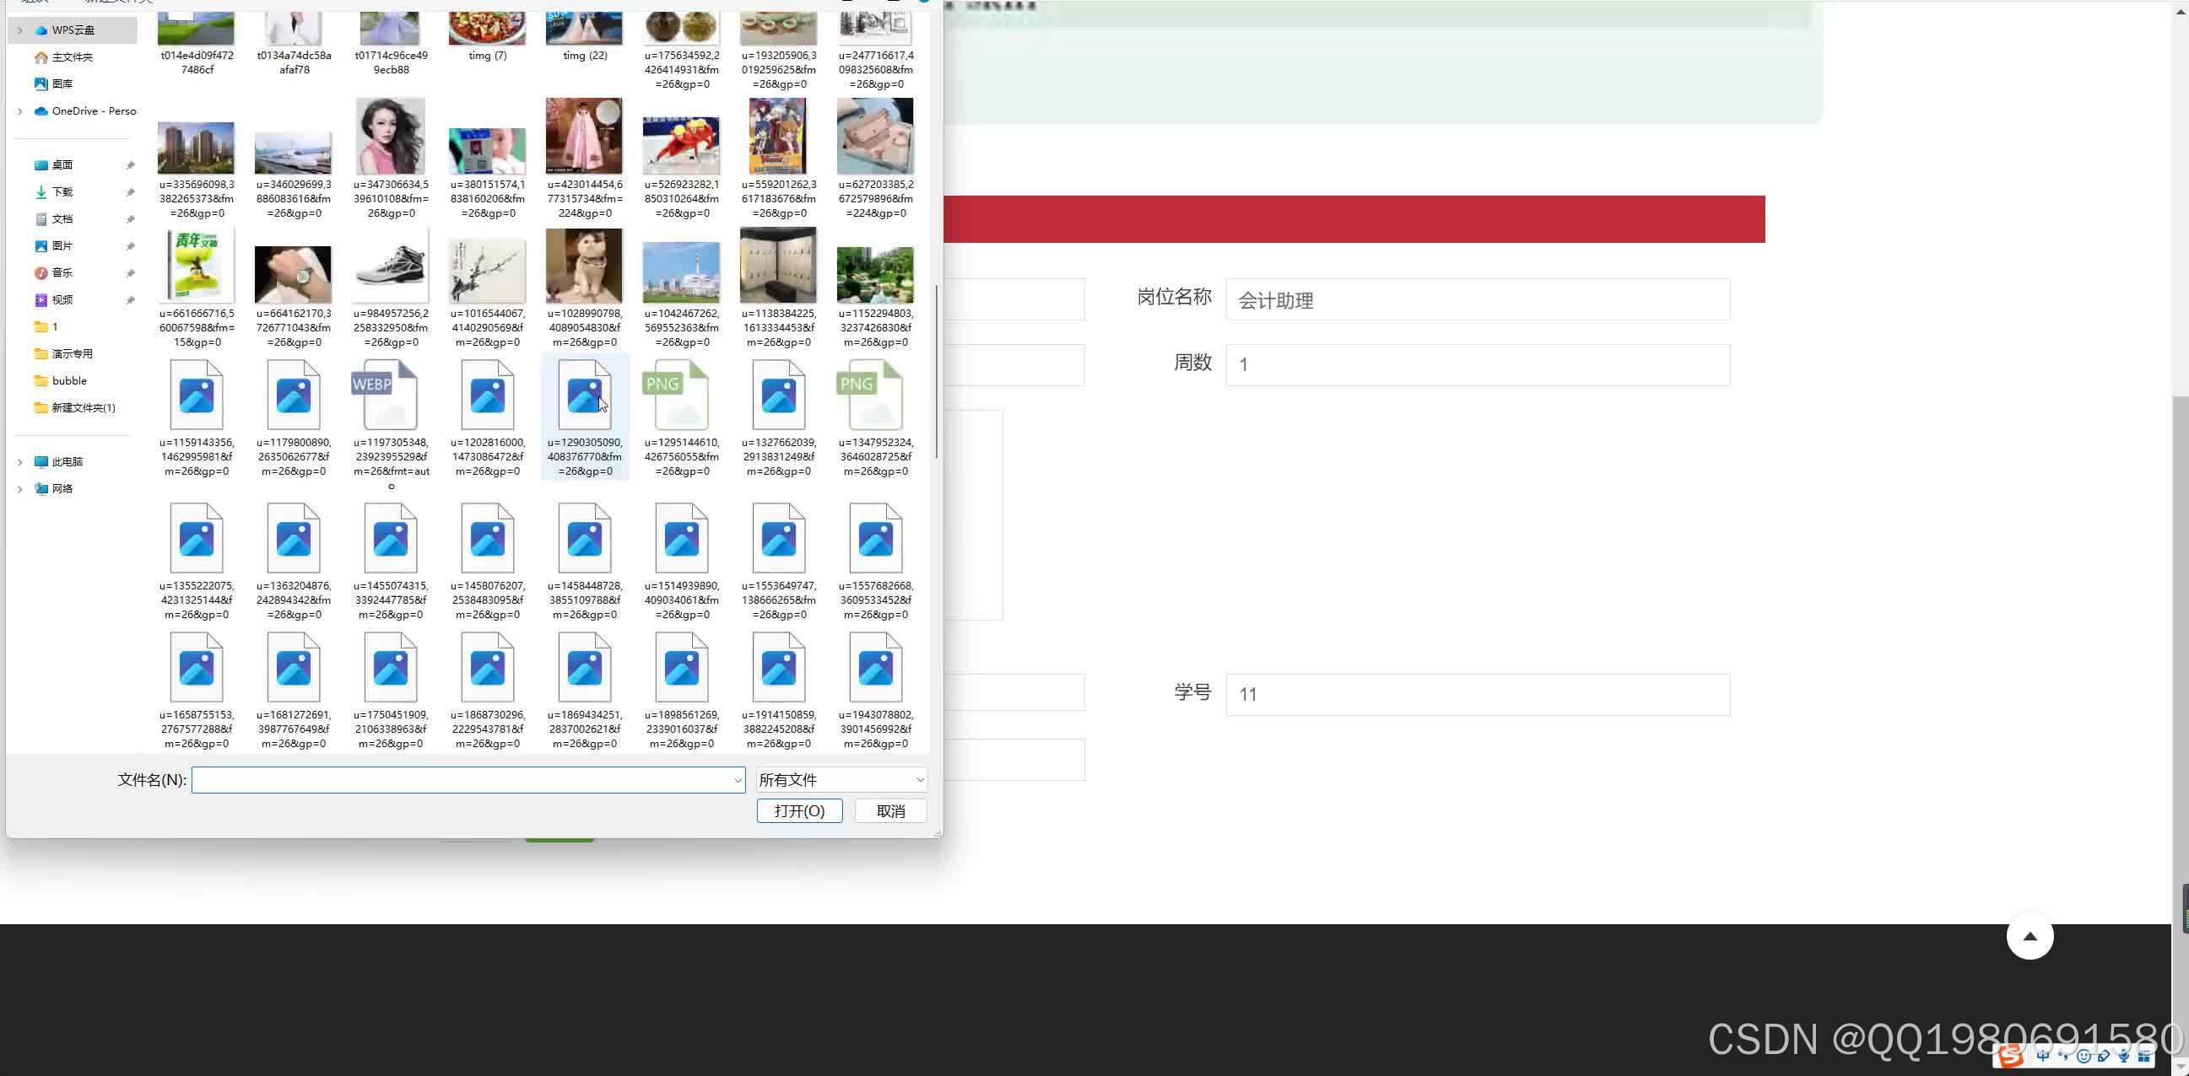This screenshot has height=1076, width=2189.
Task: Expand the OneDrive - Perso tree node
Action: (x=19, y=111)
